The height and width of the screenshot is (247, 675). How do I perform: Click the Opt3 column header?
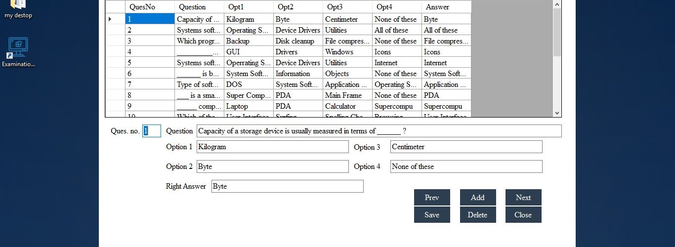347,7
